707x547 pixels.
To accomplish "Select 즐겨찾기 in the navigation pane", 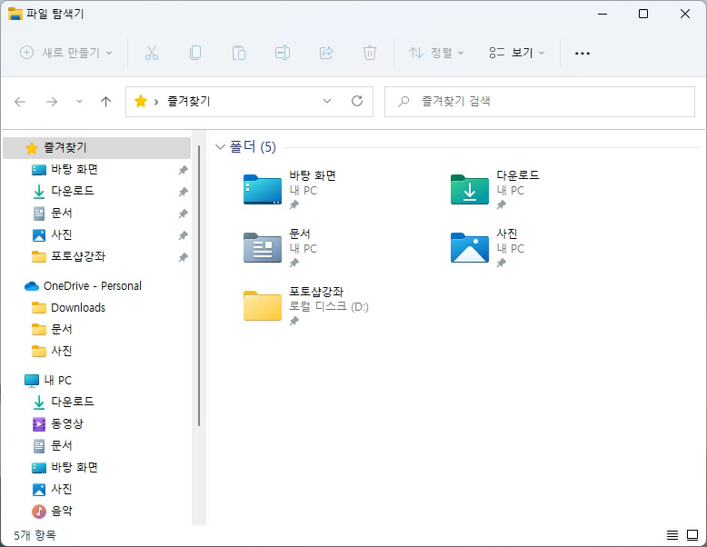I will point(96,148).
